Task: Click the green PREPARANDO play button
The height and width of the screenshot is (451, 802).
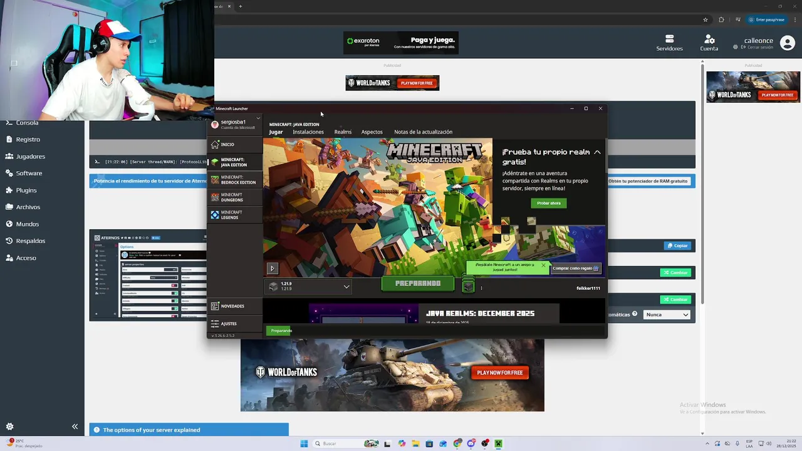Action: point(418,284)
